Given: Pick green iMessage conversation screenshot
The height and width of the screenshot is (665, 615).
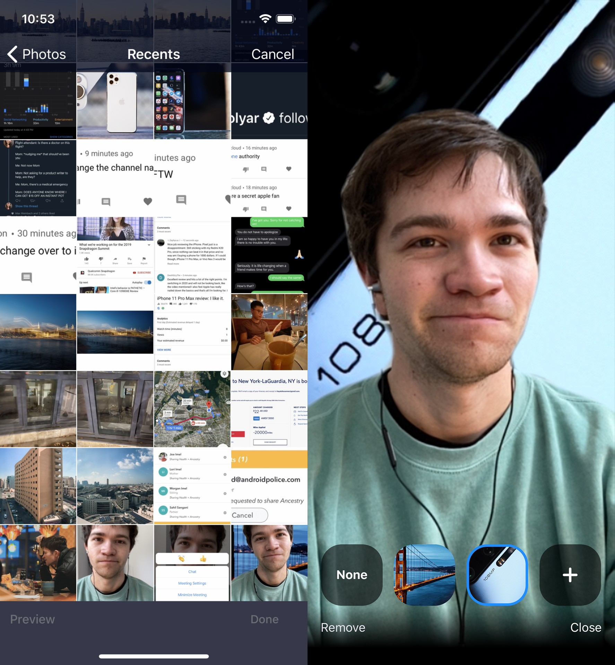Looking at the screenshot, I should point(269,255).
